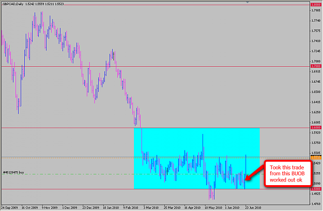
Task: Click the 1.6580 price axis label
Action: pyautogui.click(x=316, y=92)
